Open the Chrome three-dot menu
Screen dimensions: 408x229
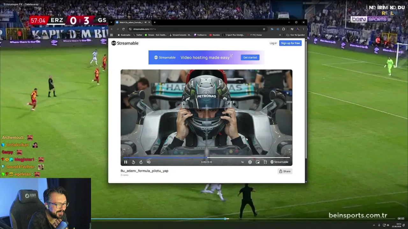tap(303, 29)
